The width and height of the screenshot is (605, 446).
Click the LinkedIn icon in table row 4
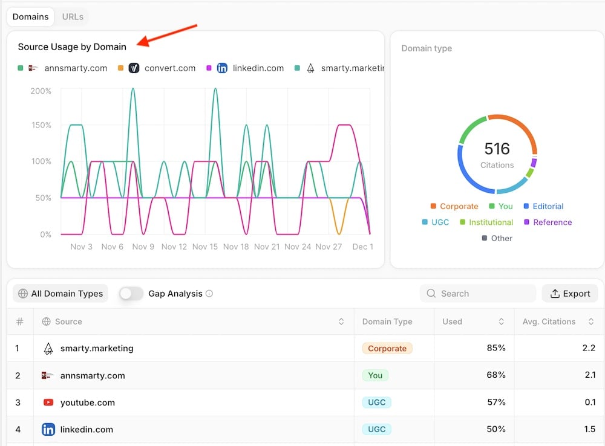pos(48,430)
